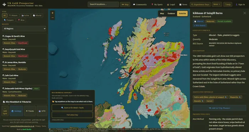The image size is (249, 132).
Task: Click the Magnetite mineral tag
Action: [235, 97]
